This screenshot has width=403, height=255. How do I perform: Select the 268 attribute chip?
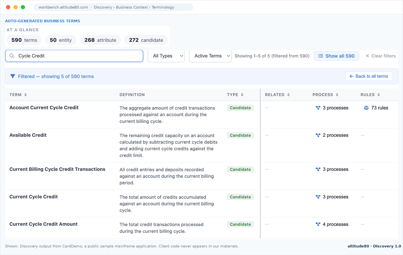pyautogui.click(x=100, y=40)
